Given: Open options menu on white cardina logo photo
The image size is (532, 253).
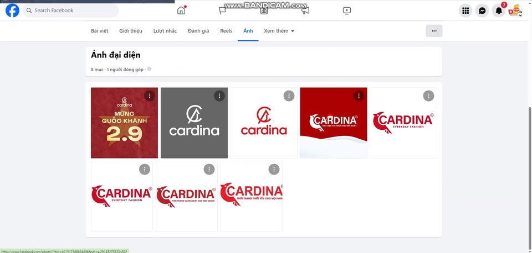Looking at the screenshot, I should tap(289, 96).
